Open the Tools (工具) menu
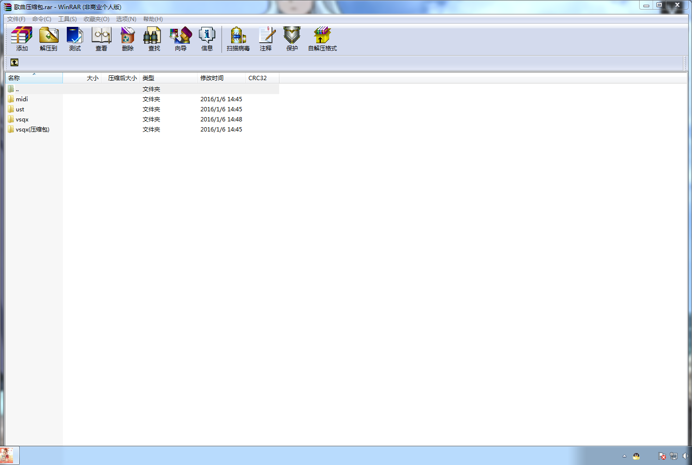The width and height of the screenshot is (692, 465). [67, 19]
